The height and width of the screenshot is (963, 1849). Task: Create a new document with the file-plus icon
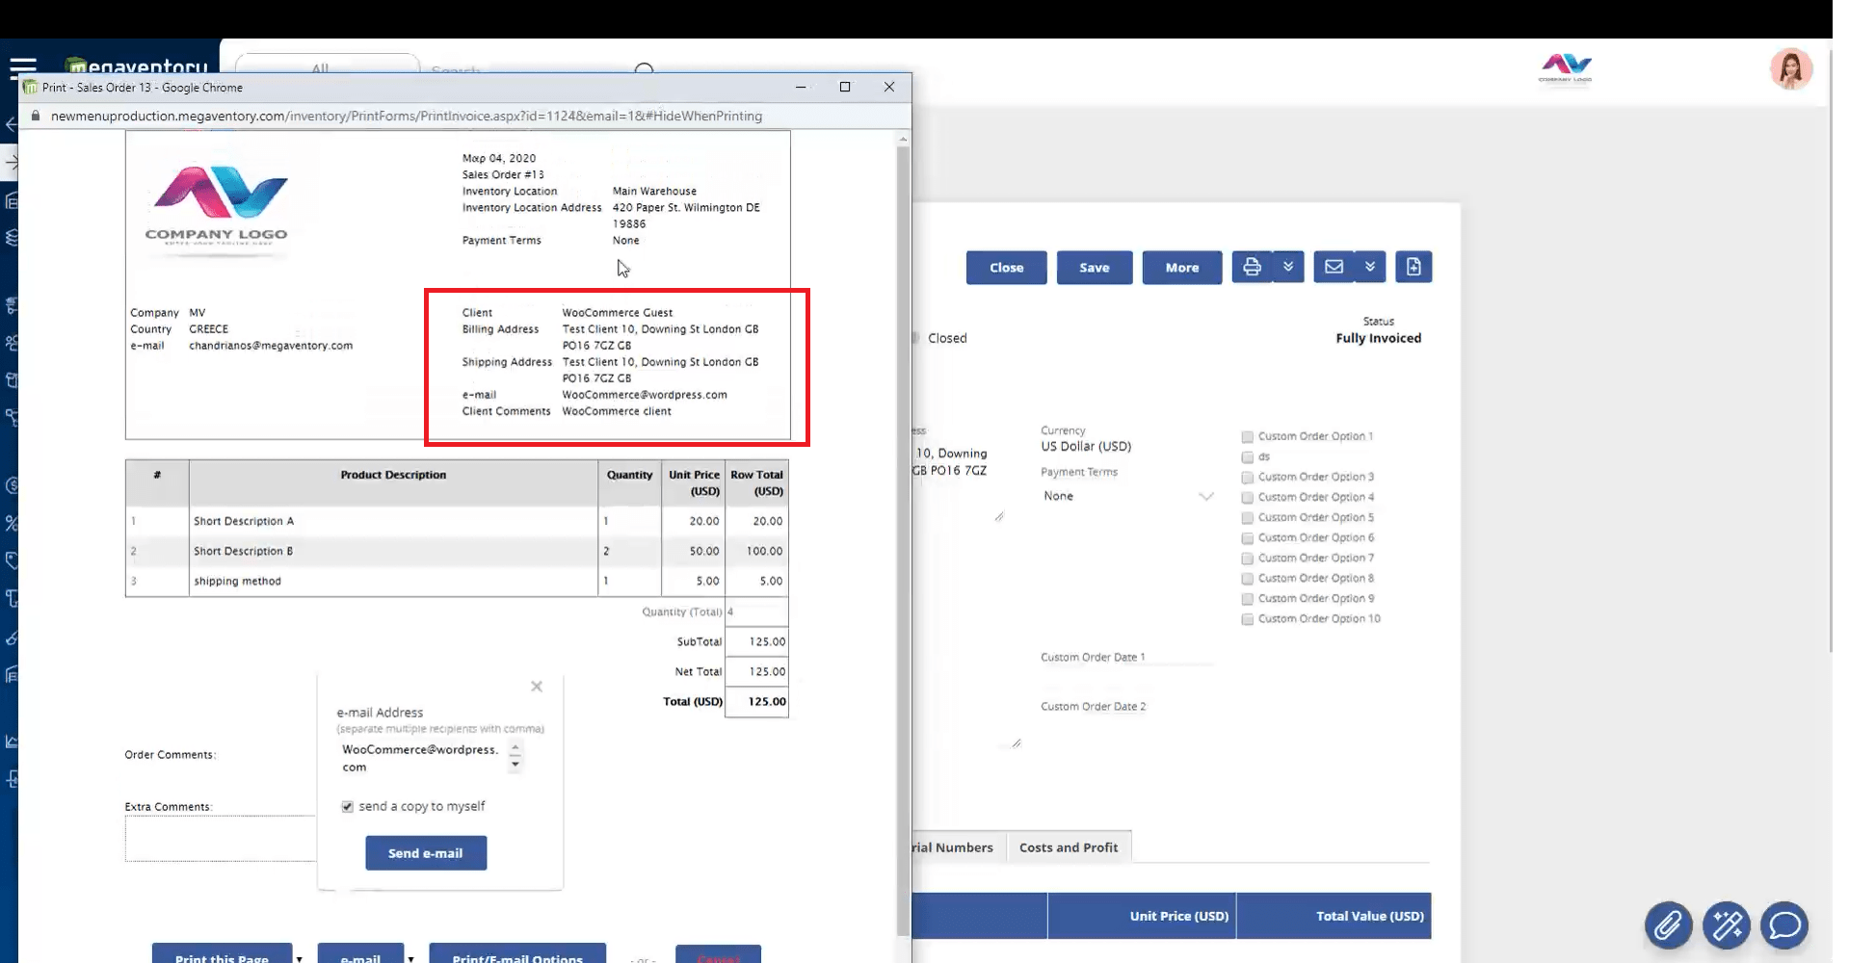[1413, 267]
